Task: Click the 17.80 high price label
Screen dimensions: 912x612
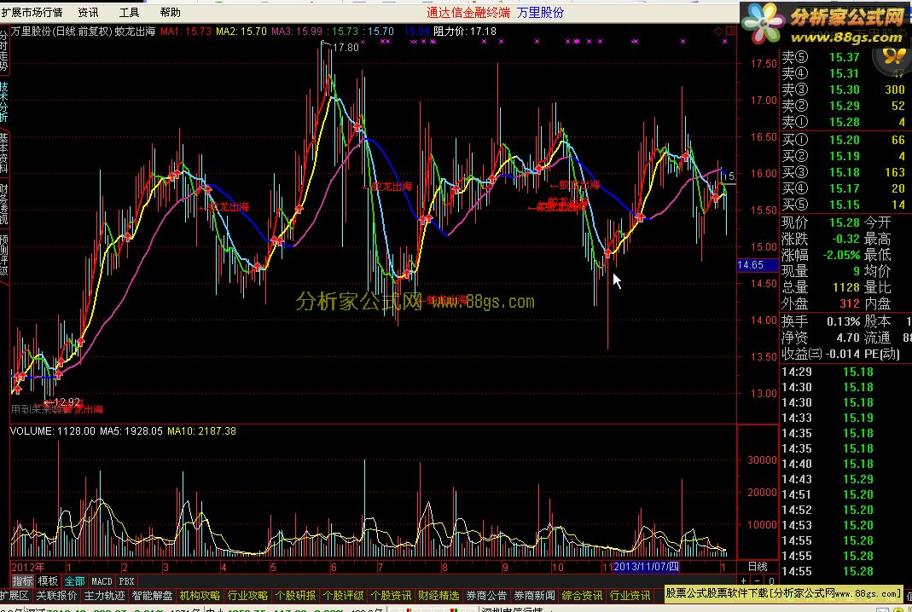Action: point(346,48)
